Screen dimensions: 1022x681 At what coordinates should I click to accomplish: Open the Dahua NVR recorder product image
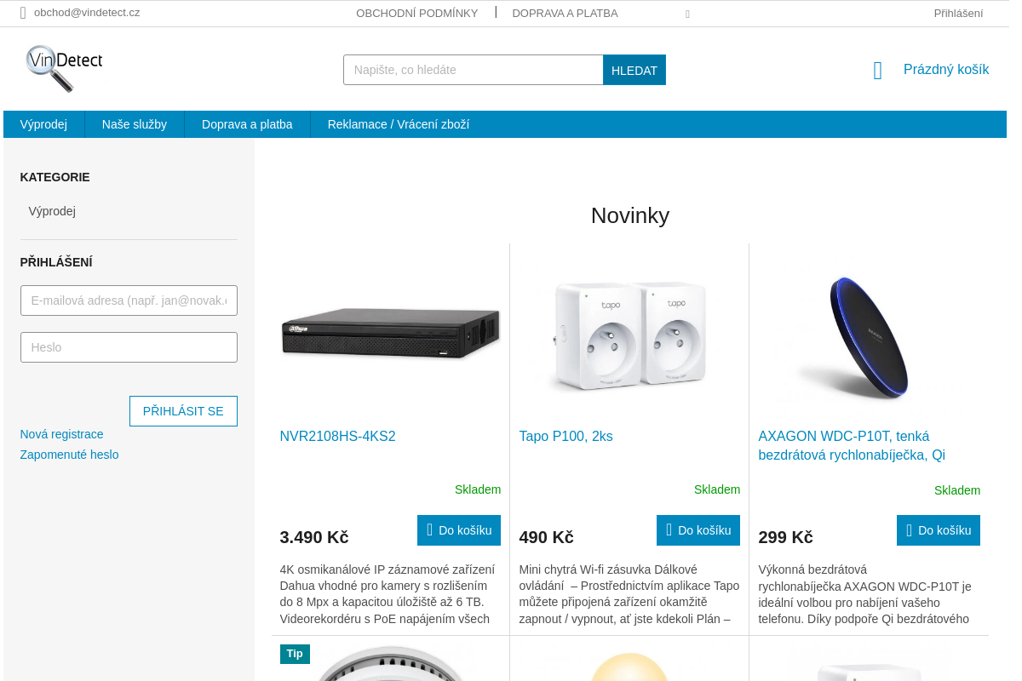[390, 335]
